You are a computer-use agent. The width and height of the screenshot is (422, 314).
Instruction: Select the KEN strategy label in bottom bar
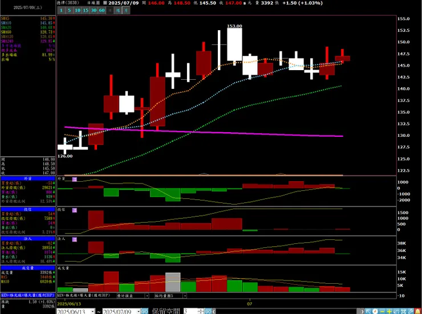coord(84,295)
